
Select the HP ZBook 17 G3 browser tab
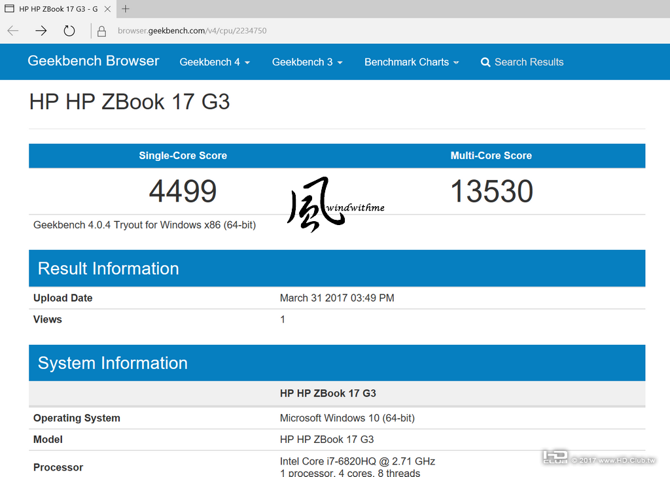coord(58,9)
